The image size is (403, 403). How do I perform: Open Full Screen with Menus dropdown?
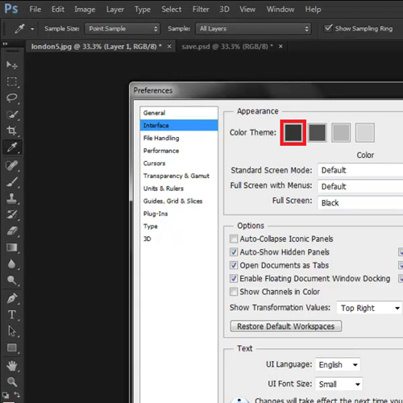pos(360,186)
